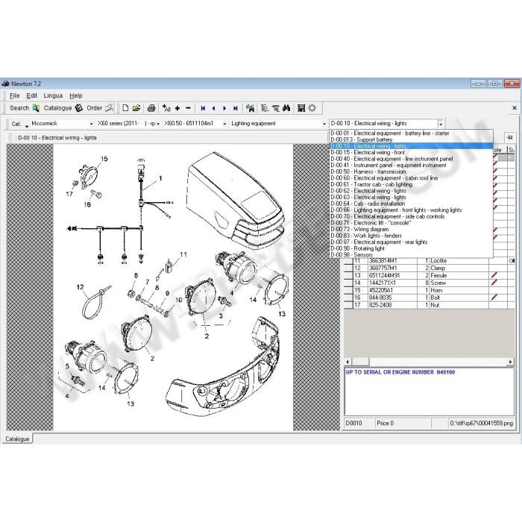This screenshot has width=522, height=522.
Task: Open the Catalogue toolbar button
Action: pyautogui.click(x=63, y=108)
